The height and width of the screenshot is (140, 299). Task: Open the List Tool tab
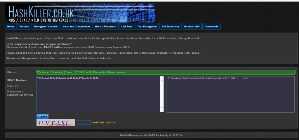pos(127,27)
